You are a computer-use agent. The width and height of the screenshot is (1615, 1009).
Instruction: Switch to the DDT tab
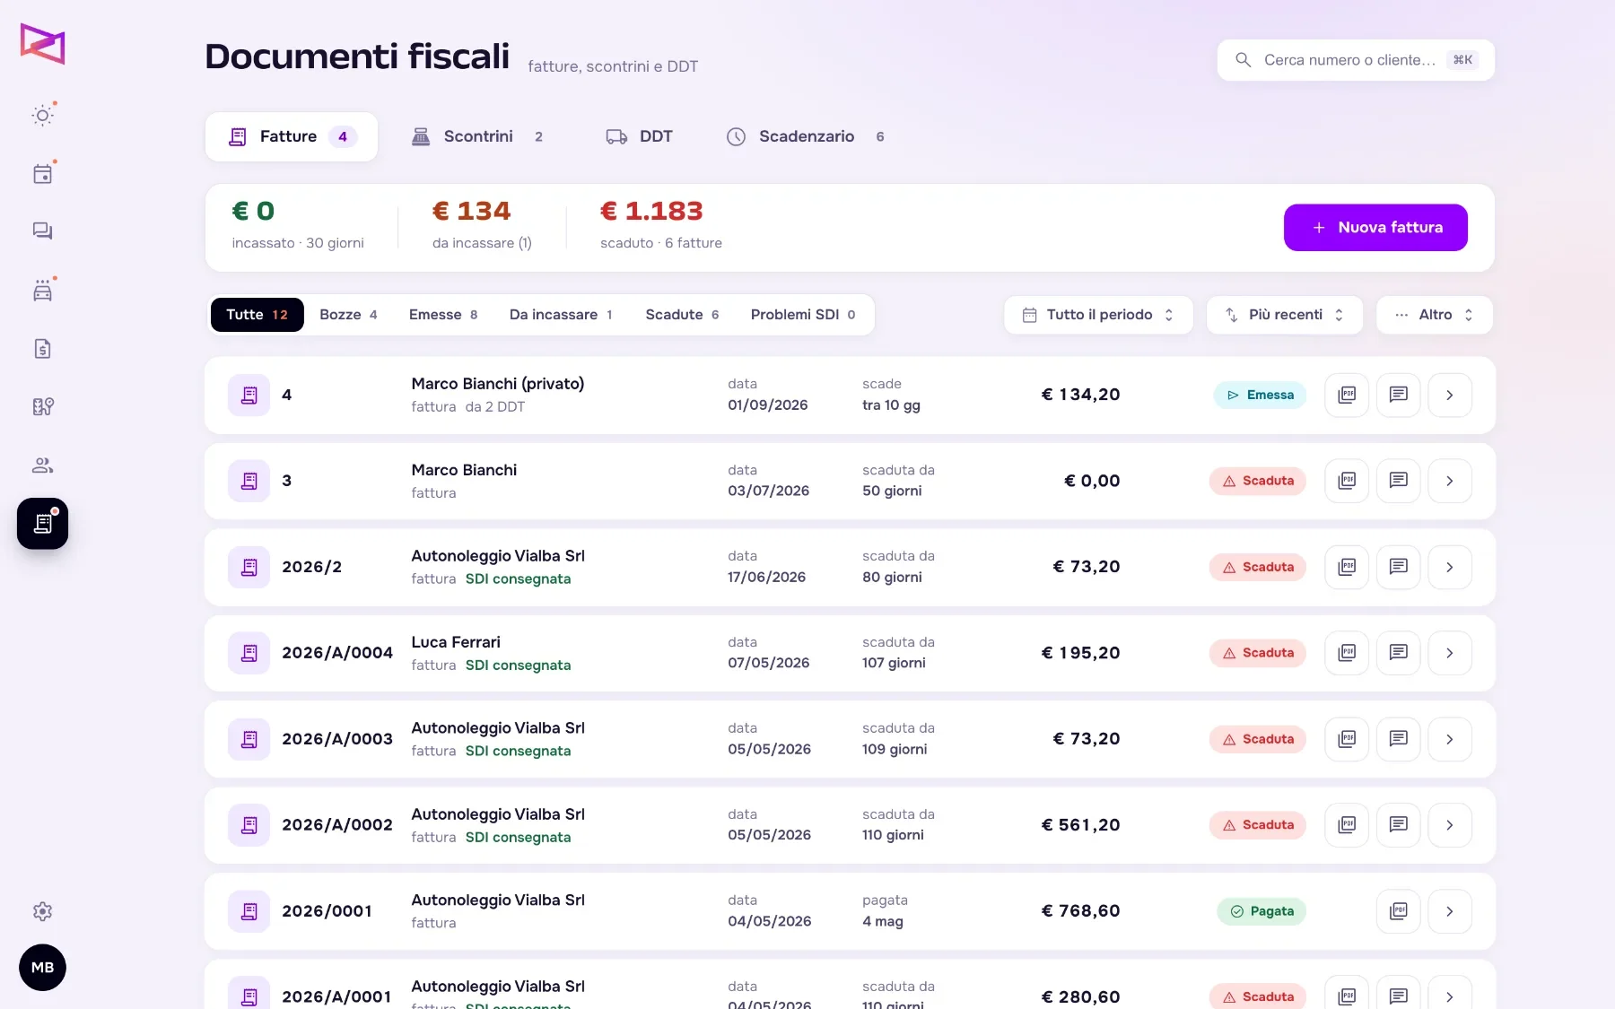pyautogui.click(x=640, y=137)
